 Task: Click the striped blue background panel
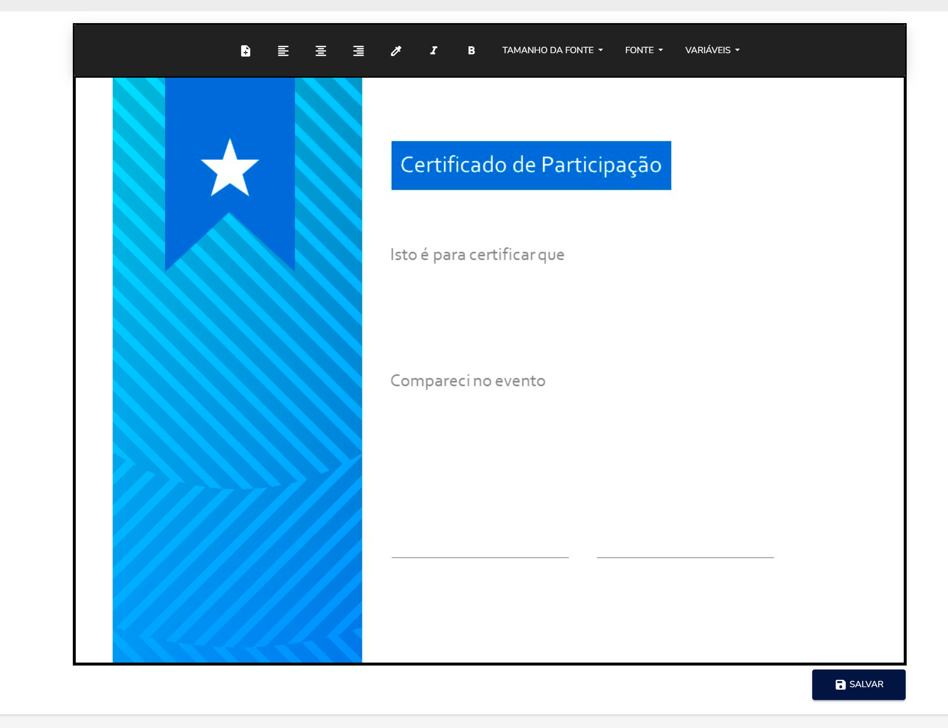(x=237, y=418)
